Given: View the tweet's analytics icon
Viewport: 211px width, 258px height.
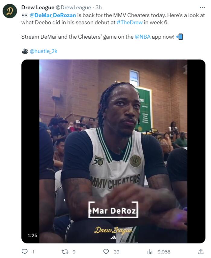Looking at the screenshot, I should coord(150,251).
